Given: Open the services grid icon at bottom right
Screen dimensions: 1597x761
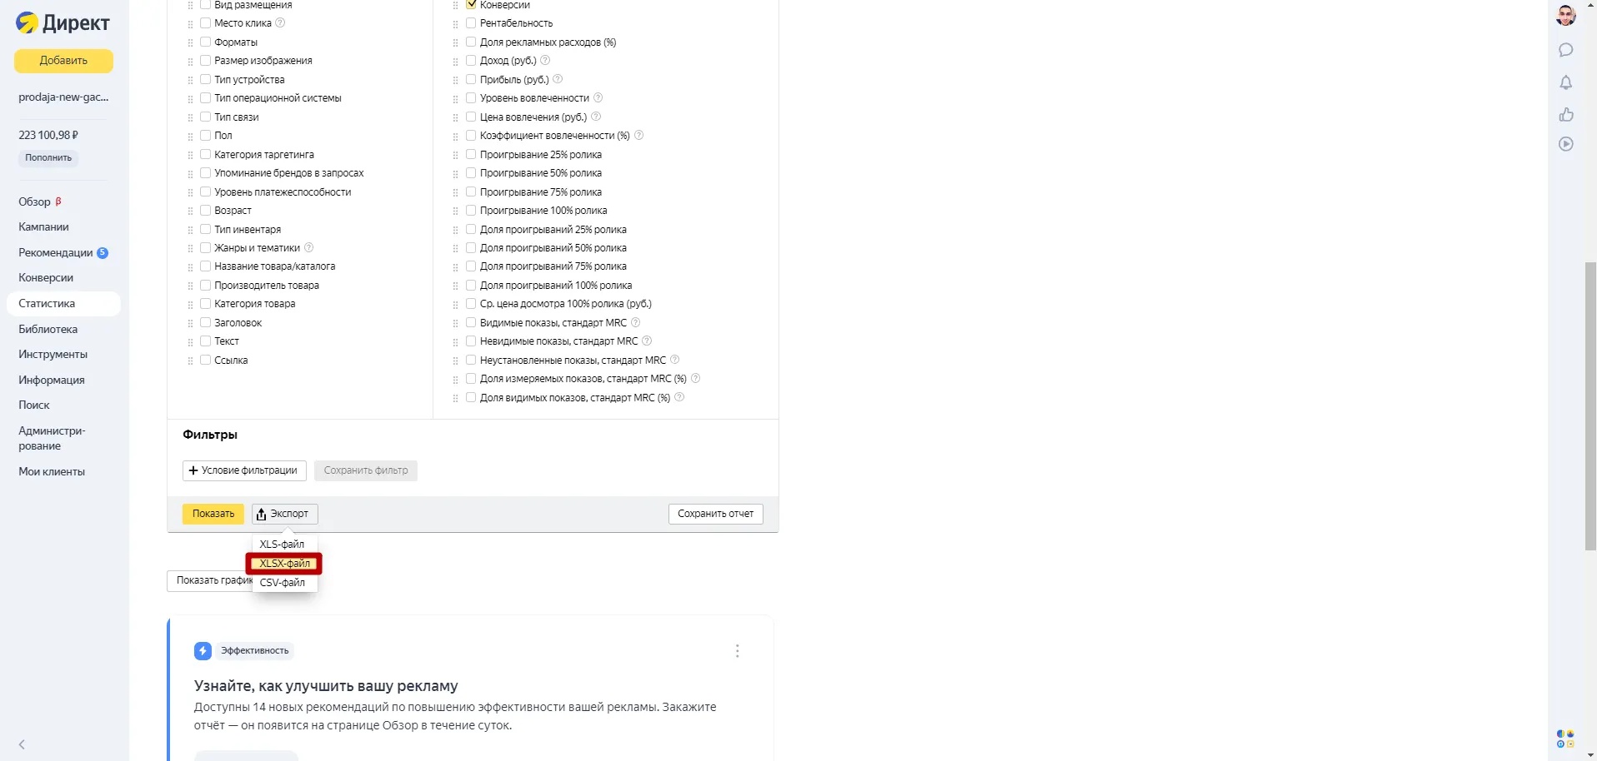Looking at the screenshot, I should [1565, 739].
